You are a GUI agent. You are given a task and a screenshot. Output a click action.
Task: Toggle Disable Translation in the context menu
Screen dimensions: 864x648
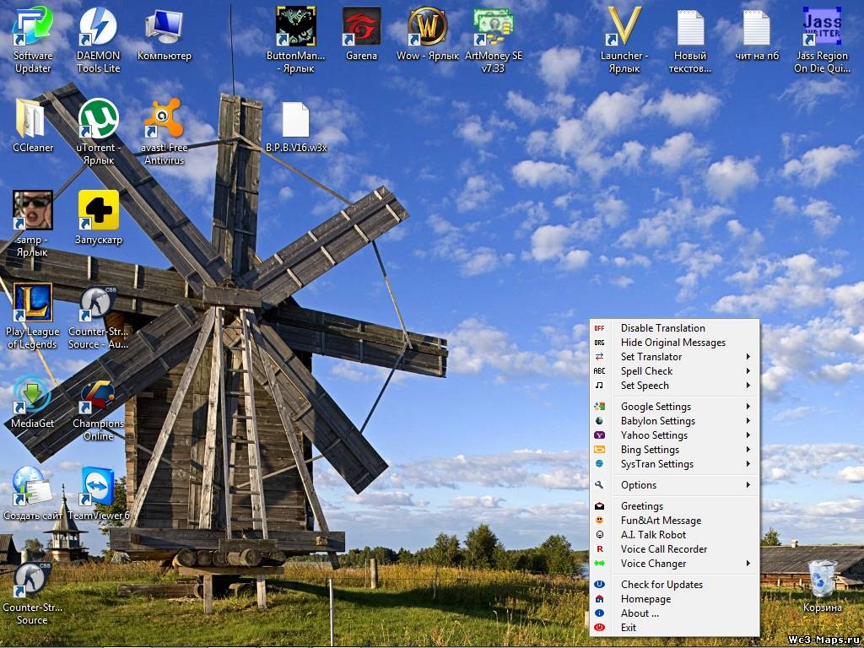[662, 328]
